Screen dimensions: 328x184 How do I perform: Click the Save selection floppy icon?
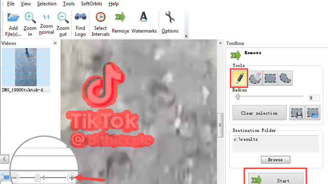point(297,113)
